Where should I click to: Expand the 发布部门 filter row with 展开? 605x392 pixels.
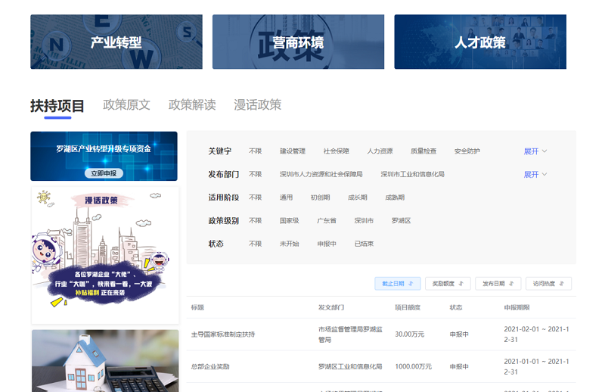pos(535,175)
